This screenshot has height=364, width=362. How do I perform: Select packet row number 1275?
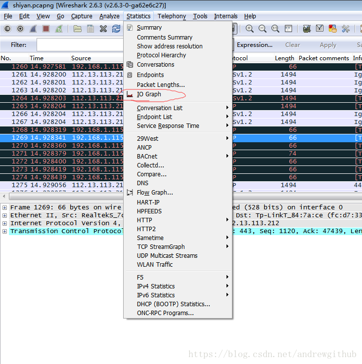coord(62,185)
